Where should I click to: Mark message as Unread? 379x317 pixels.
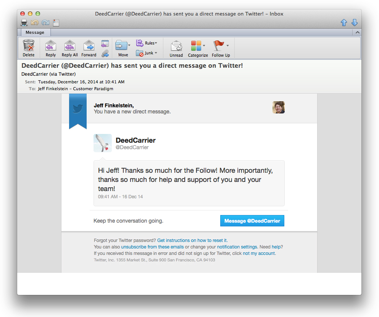[176, 48]
